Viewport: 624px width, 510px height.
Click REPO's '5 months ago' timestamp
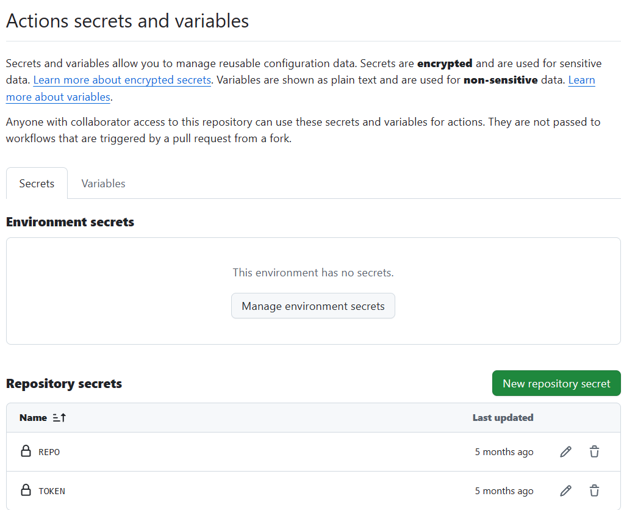504,452
